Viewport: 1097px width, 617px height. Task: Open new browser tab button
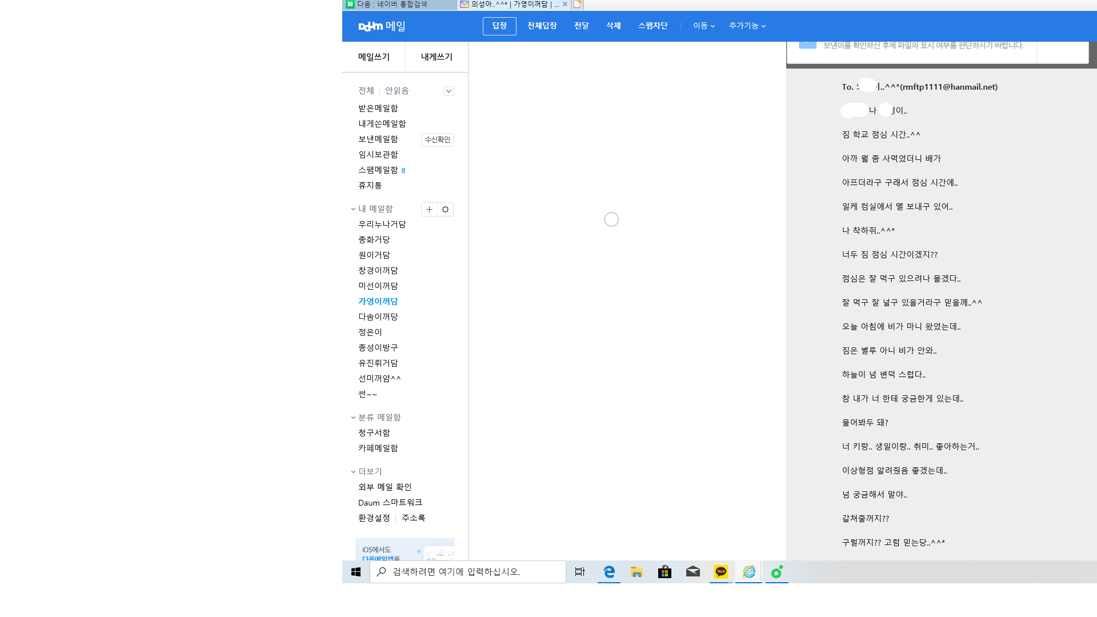pyautogui.click(x=578, y=4)
